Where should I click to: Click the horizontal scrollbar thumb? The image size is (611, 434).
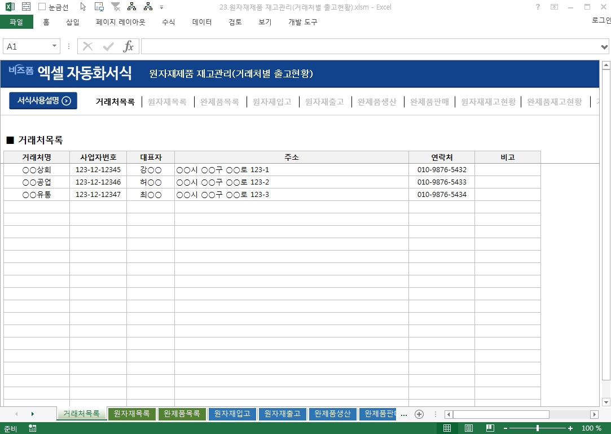point(501,414)
